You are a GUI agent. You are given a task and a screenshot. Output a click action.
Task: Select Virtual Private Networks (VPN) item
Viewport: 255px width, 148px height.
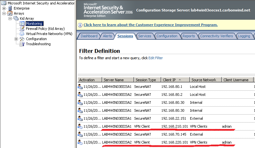click(49, 34)
